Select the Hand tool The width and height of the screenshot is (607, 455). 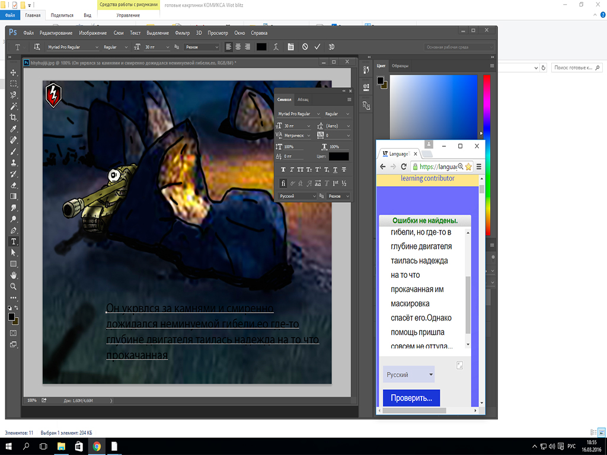tap(13, 275)
